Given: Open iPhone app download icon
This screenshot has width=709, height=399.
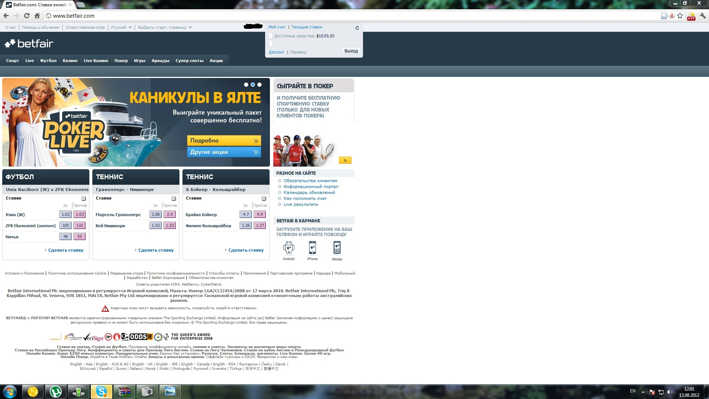Looking at the screenshot, I should 312,251.
